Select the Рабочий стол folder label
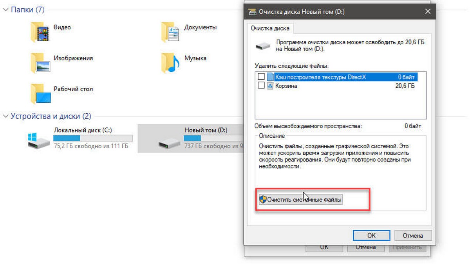470x267 pixels. coord(73,89)
